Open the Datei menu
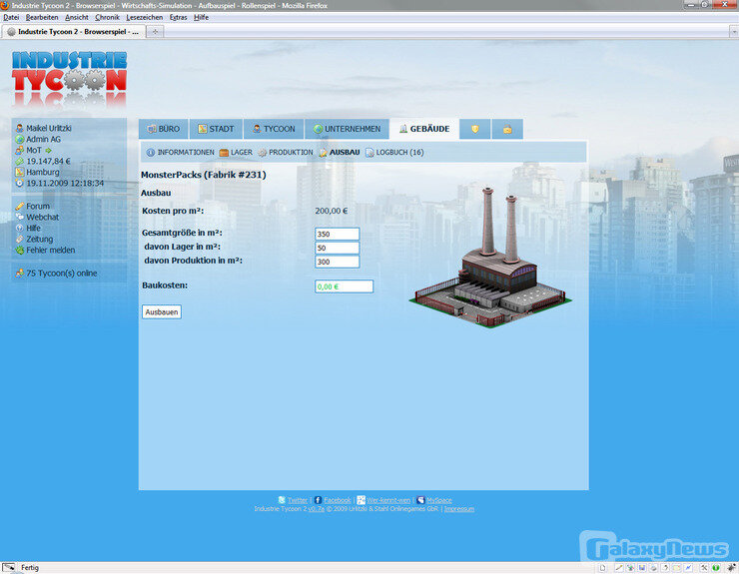The width and height of the screenshot is (739, 574). point(11,17)
